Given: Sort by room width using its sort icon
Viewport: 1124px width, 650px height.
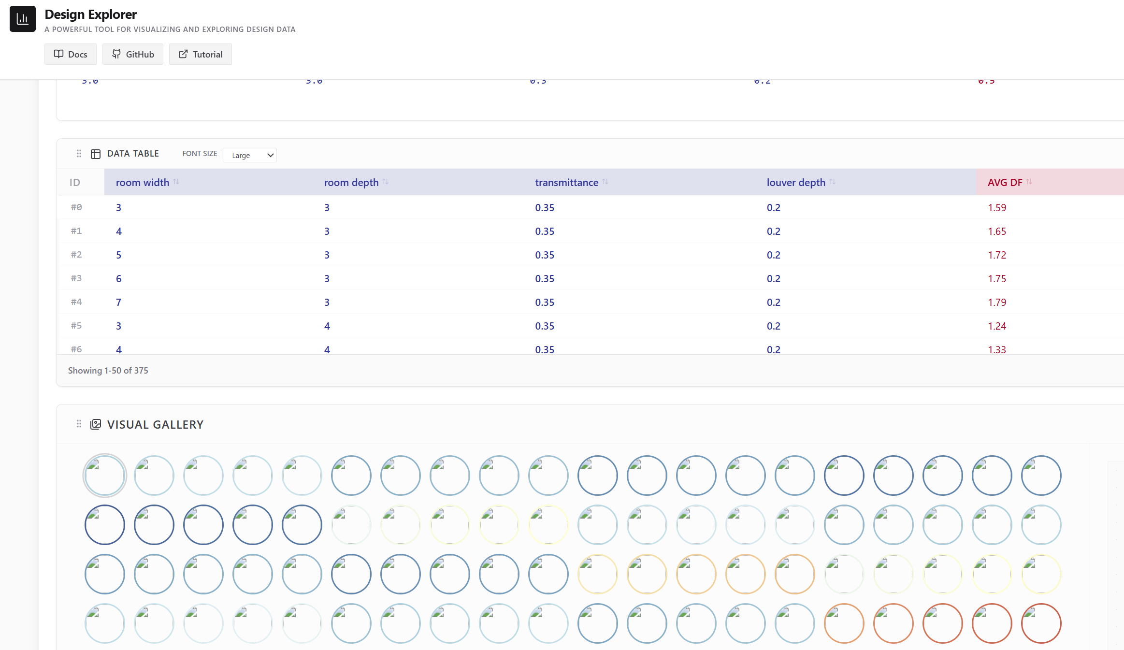Looking at the screenshot, I should [x=176, y=182].
